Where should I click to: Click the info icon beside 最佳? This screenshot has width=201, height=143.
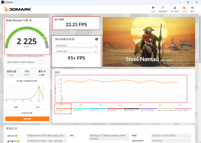[x=45, y=71]
